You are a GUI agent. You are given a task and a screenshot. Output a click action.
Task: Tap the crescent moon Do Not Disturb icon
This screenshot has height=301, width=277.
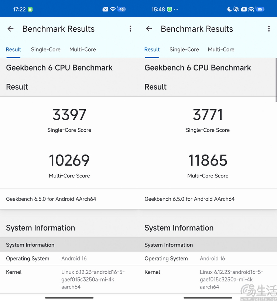pos(229,9)
